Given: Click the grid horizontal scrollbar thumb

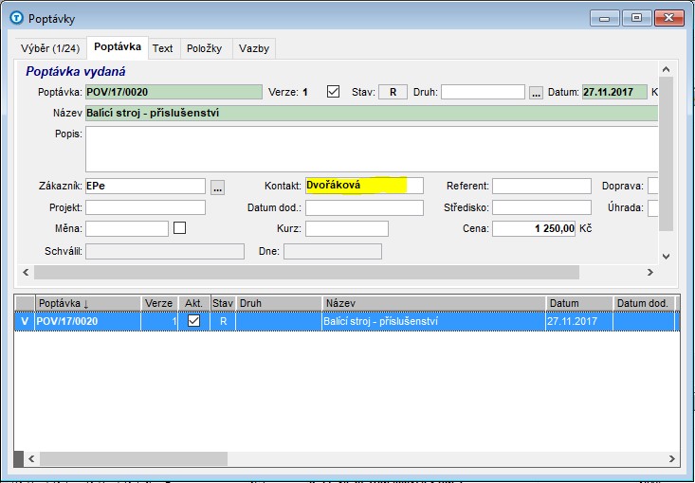Looking at the screenshot, I should [x=134, y=458].
